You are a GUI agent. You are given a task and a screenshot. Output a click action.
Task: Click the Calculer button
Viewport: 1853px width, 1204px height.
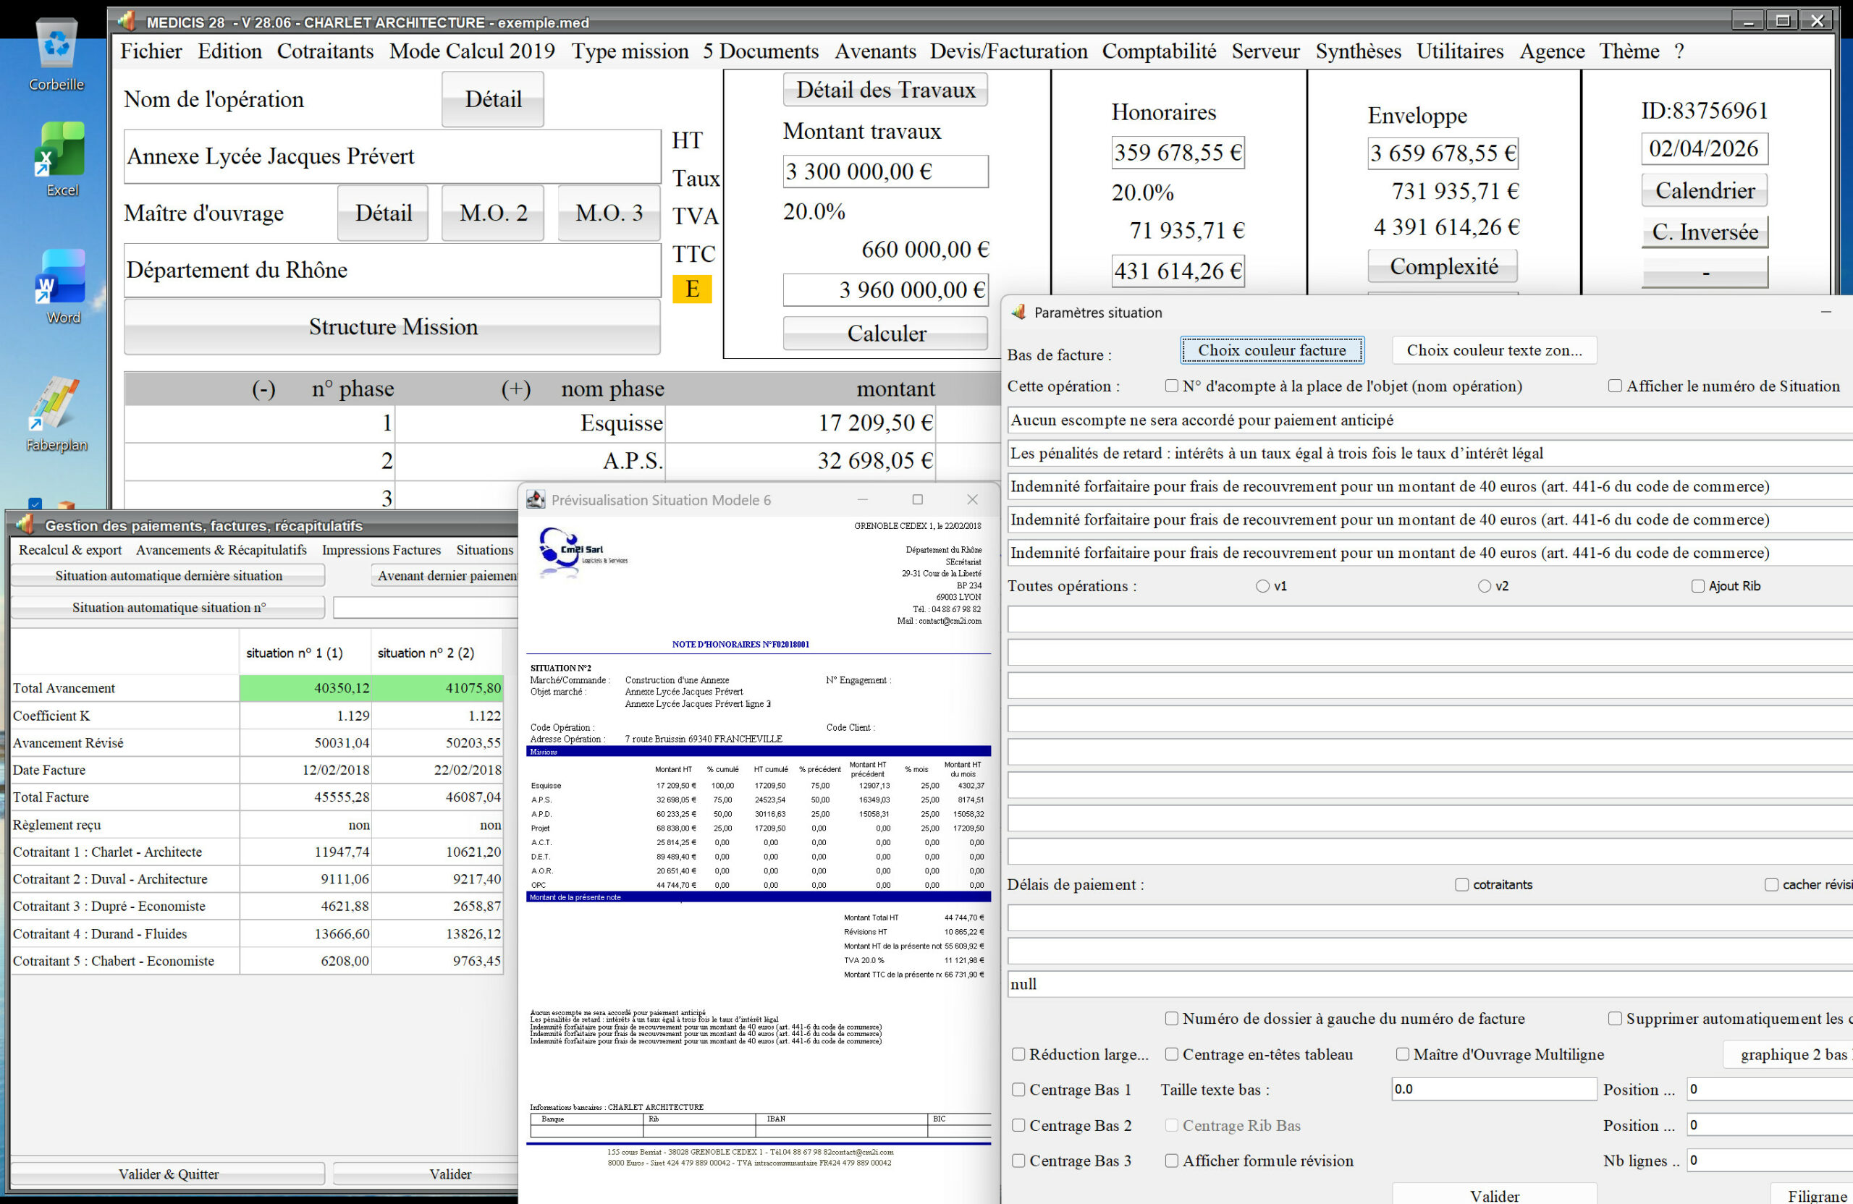pos(885,334)
